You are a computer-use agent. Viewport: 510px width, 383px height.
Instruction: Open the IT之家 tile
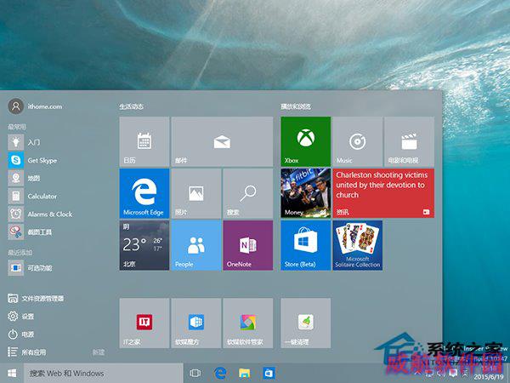pos(144,323)
